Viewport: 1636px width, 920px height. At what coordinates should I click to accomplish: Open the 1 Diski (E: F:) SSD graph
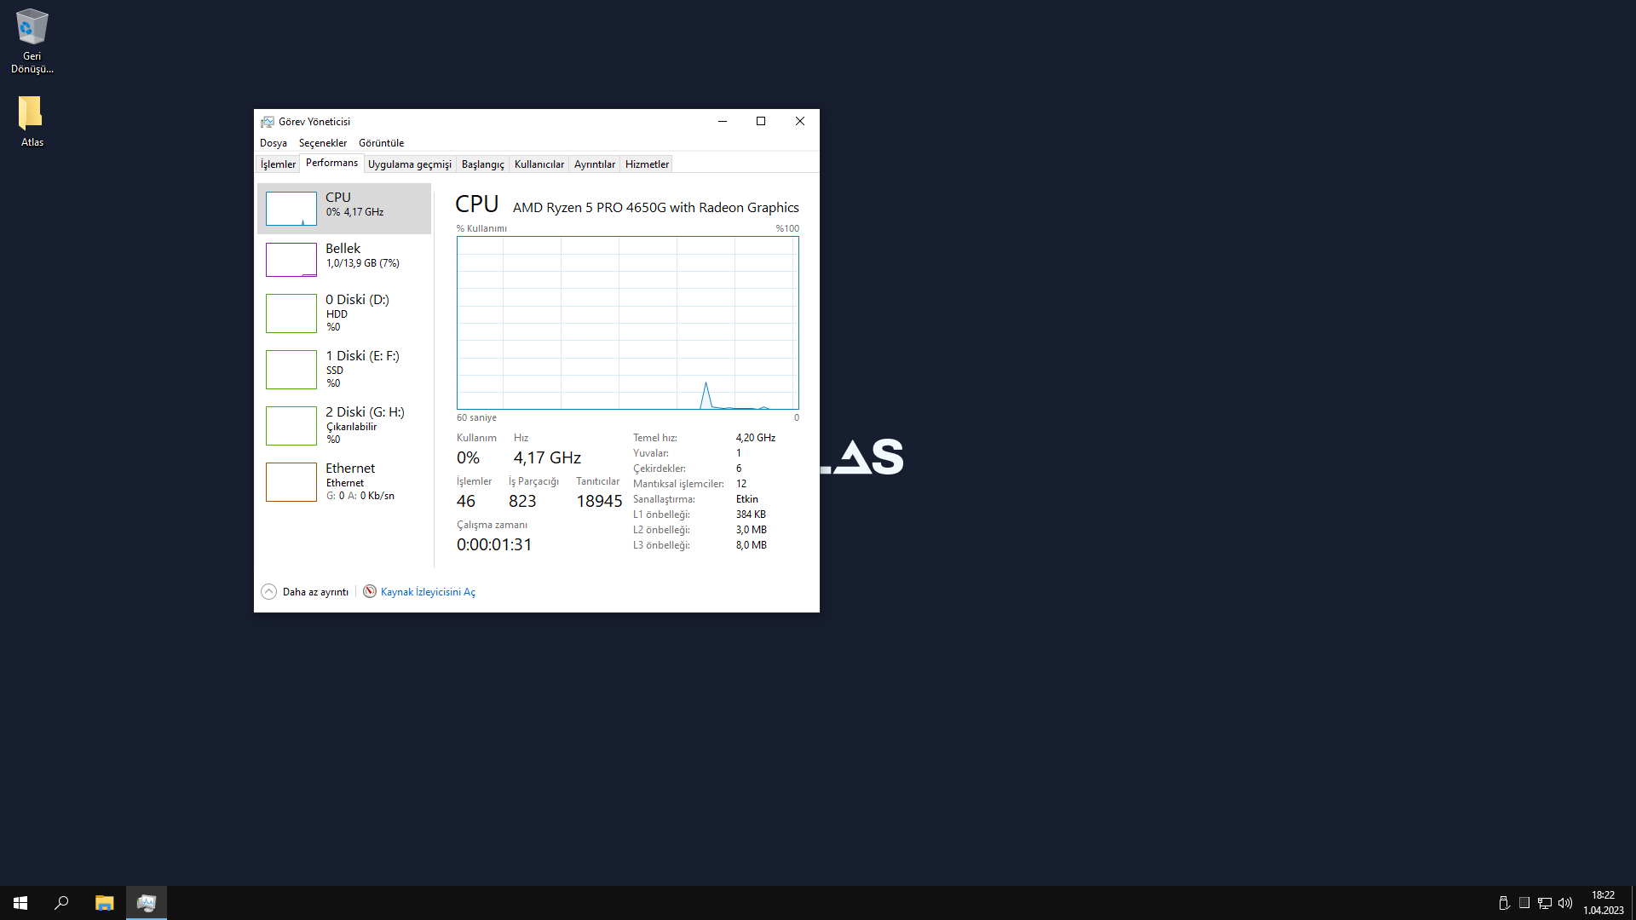(x=291, y=370)
